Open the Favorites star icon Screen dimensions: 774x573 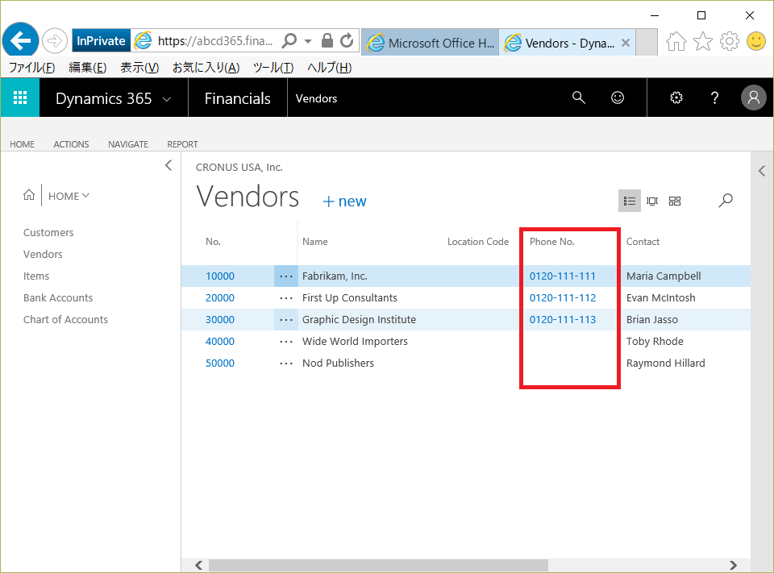coord(703,41)
